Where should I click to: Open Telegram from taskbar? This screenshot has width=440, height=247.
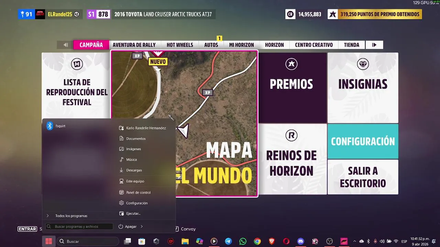coord(228,242)
